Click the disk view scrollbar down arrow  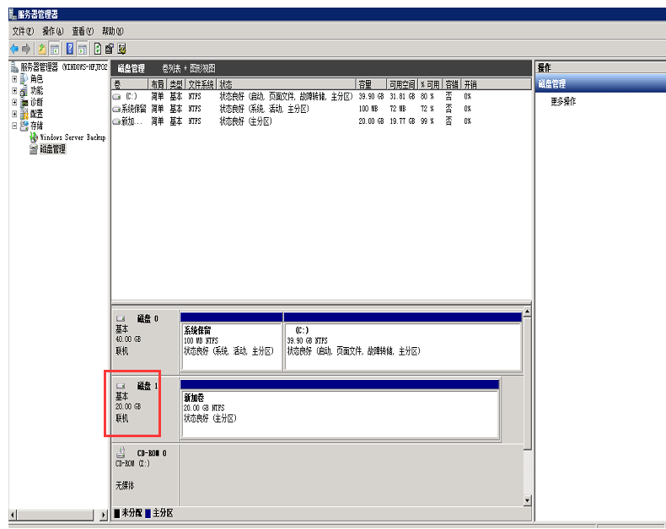(527, 500)
